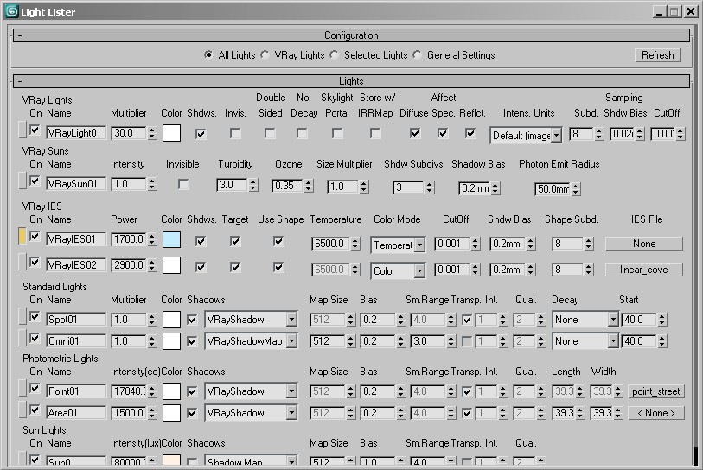
Task: Click the highlighted VRayIES01 selection button
Action: (x=22, y=236)
